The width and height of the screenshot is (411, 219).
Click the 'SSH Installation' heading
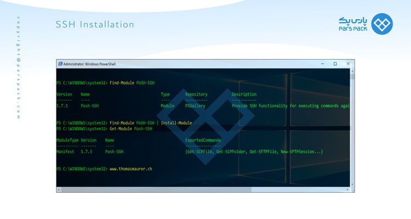point(95,24)
